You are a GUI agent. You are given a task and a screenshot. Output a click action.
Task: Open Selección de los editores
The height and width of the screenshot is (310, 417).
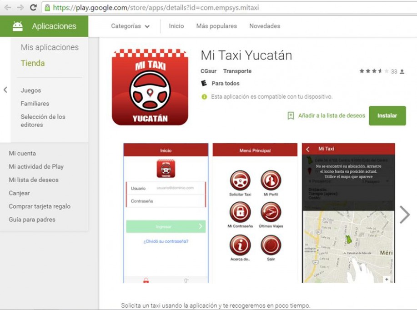43,121
